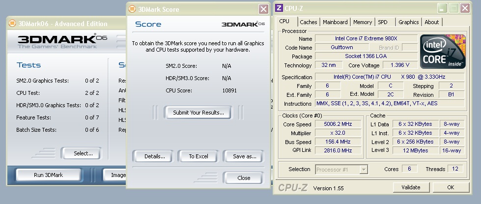Switch to the Caches tab
The height and width of the screenshot is (204, 481).
(x=308, y=22)
